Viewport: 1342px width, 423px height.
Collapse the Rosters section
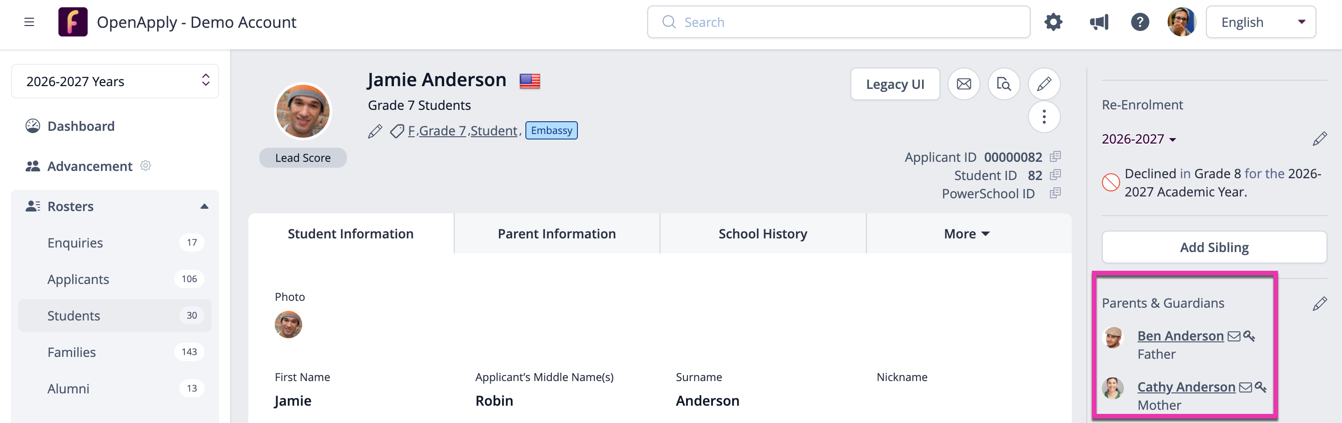tap(204, 206)
